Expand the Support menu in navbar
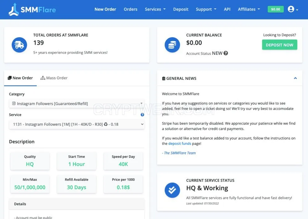Viewport: 308px width, 219px height. pos(206,9)
